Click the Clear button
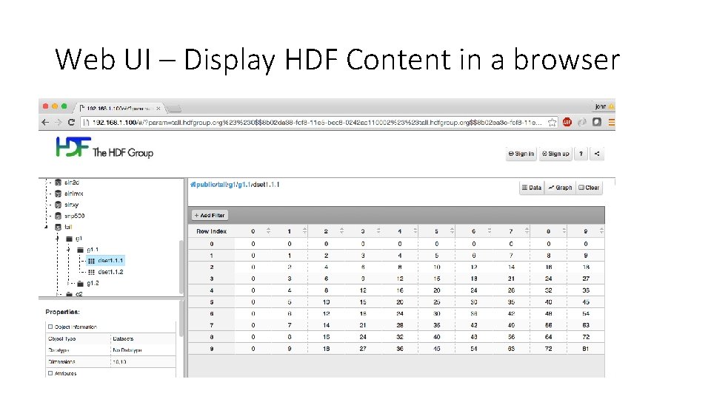711x399 pixels. [x=589, y=188]
